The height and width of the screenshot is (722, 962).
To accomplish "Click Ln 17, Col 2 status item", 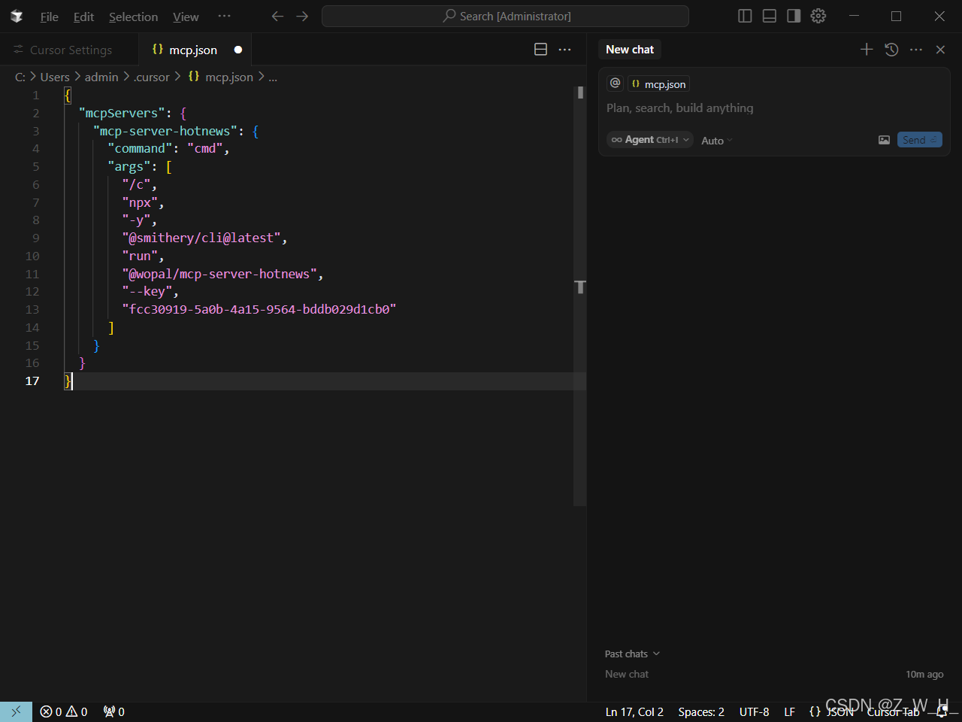I will [634, 711].
